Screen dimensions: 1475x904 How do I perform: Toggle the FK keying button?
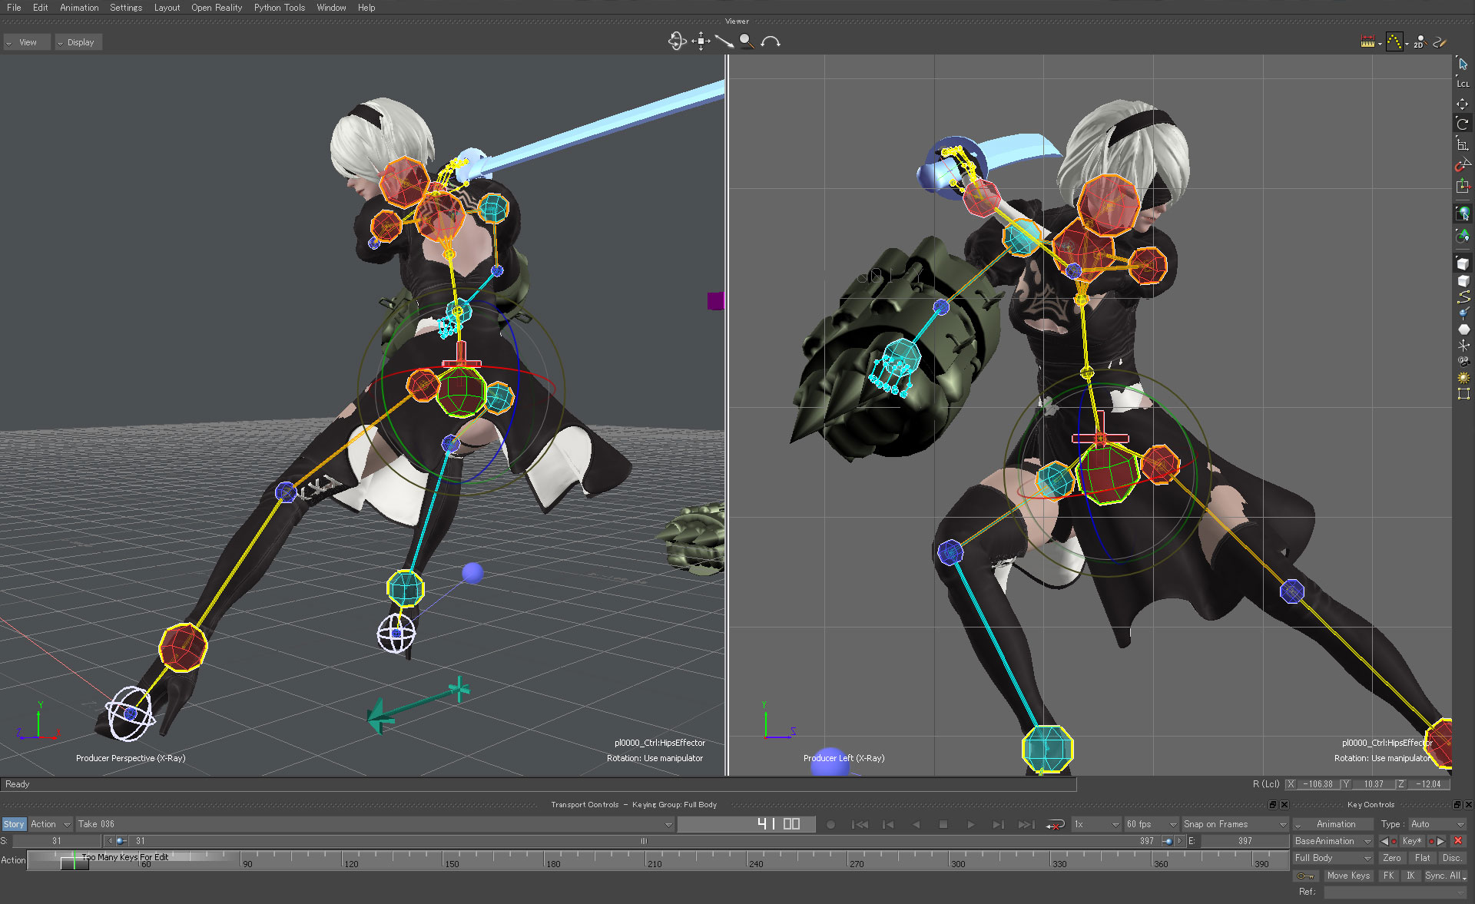(x=1388, y=876)
